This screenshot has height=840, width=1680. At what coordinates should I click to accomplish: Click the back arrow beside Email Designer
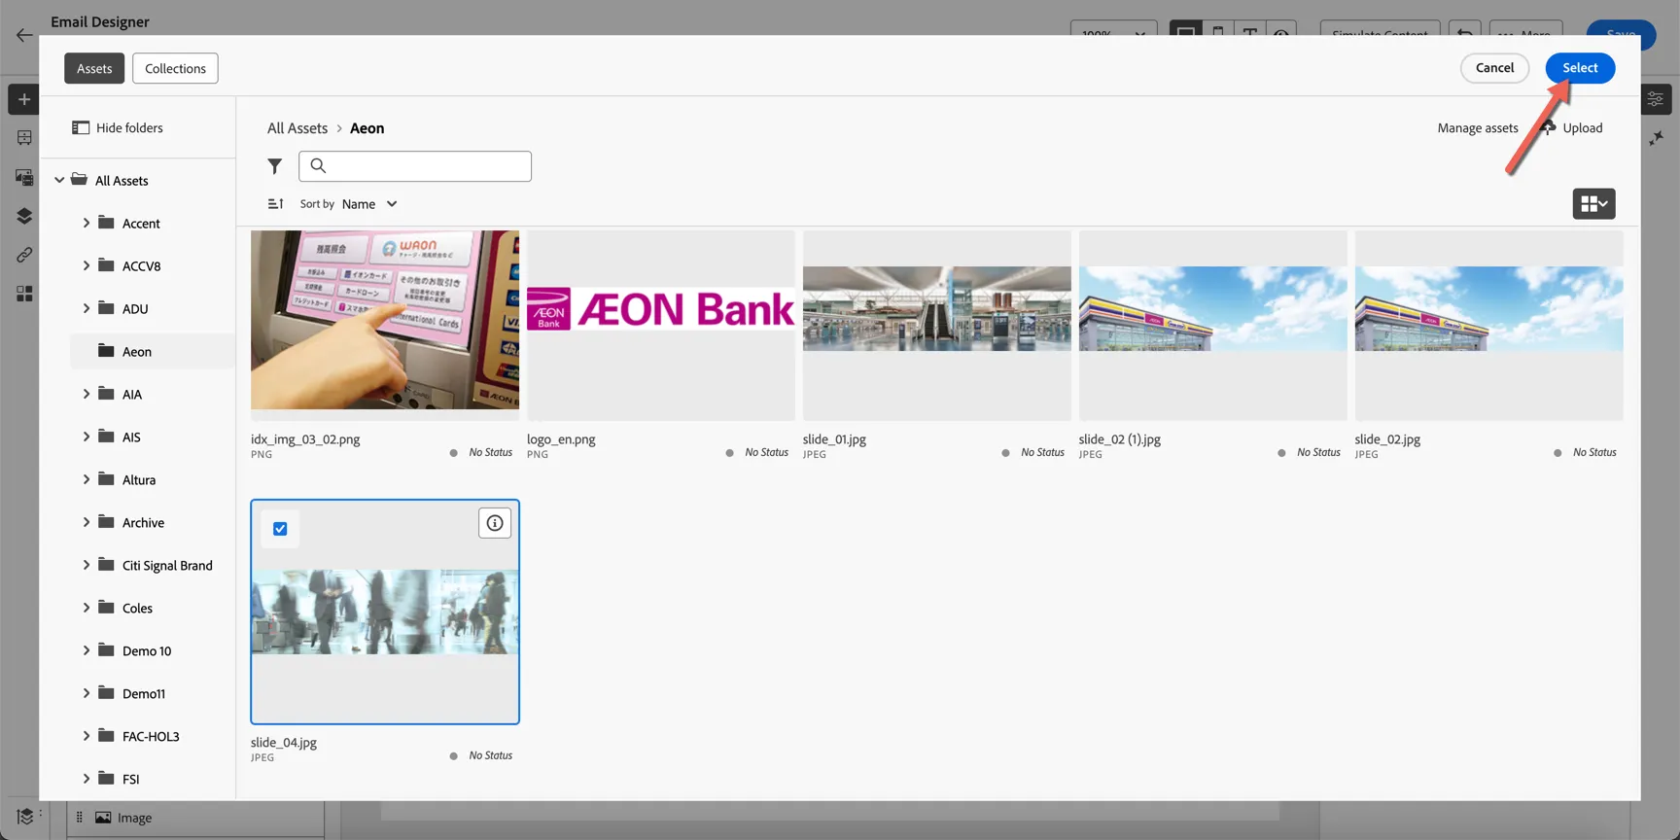24,36
